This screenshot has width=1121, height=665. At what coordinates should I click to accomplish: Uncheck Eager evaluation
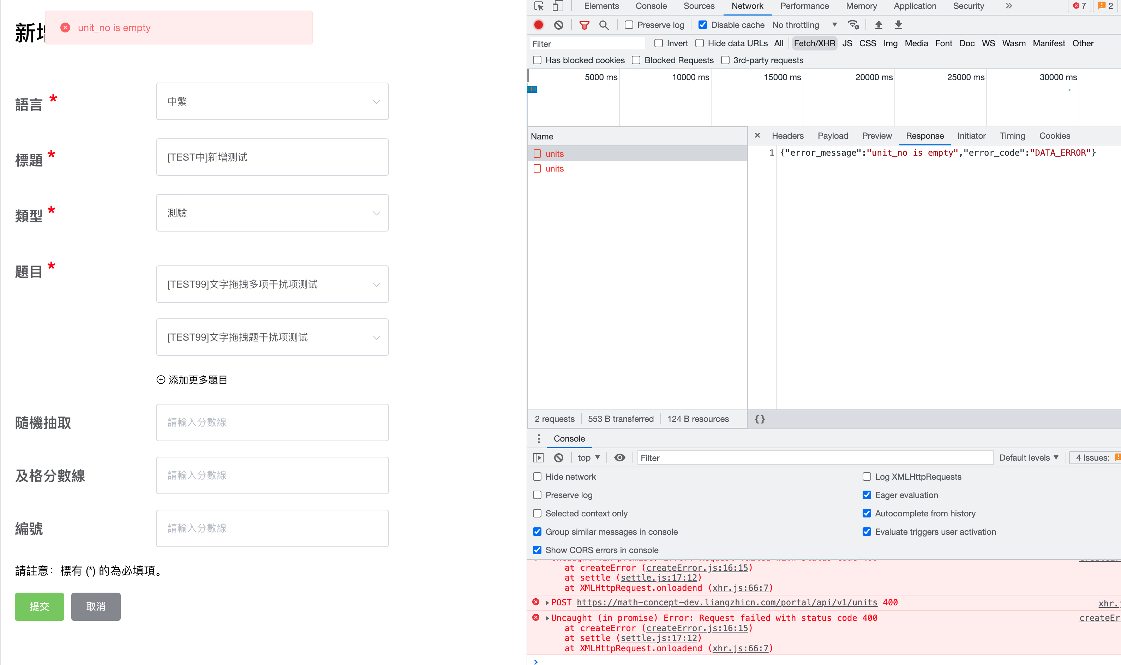tap(867, 495)
